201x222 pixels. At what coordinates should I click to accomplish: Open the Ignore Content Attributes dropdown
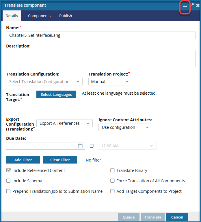coord(125,127)
